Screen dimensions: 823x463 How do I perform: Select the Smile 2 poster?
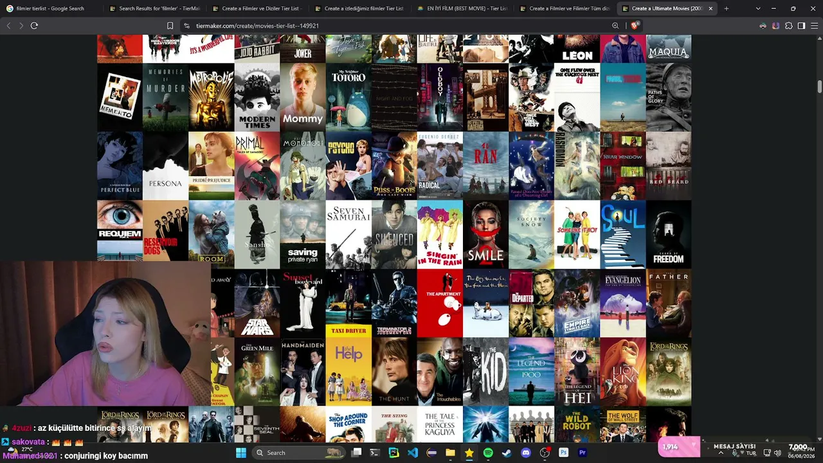click(485, 235)
